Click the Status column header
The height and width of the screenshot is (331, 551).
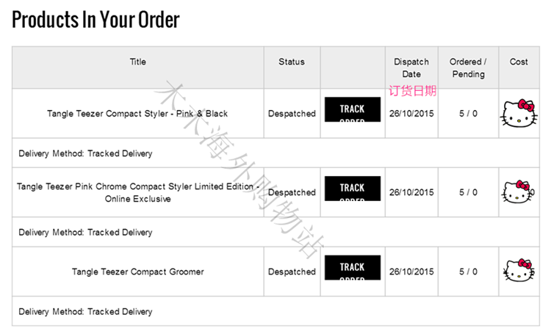click(292, 62)
